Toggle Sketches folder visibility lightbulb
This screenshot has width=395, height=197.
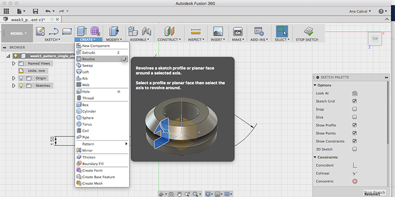[x=21, y=86]
